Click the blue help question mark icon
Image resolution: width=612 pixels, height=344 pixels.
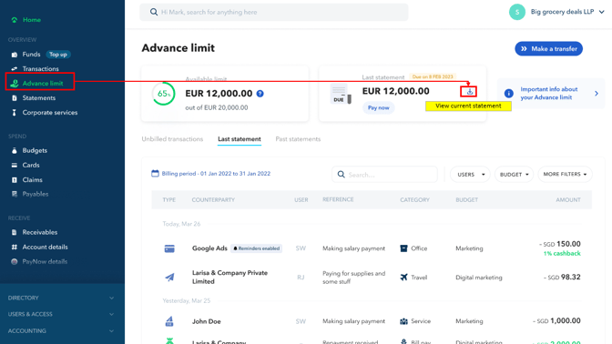pyautogui.click(x=260, y=94)
